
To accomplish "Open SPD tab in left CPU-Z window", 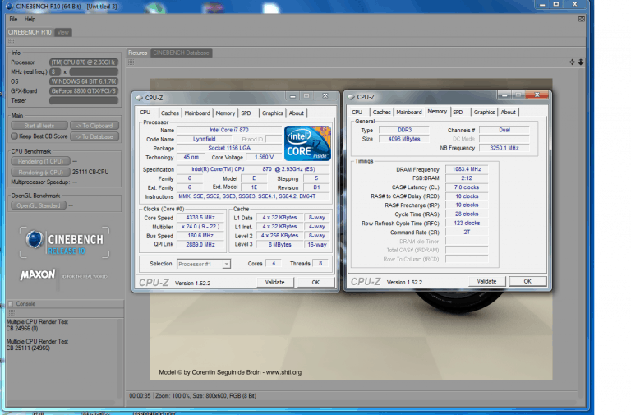I will coord(246,113).
